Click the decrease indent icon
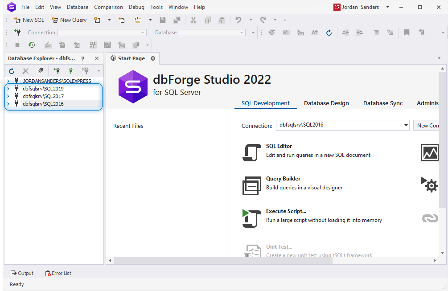The image size is (448, 291). [345, 33]
